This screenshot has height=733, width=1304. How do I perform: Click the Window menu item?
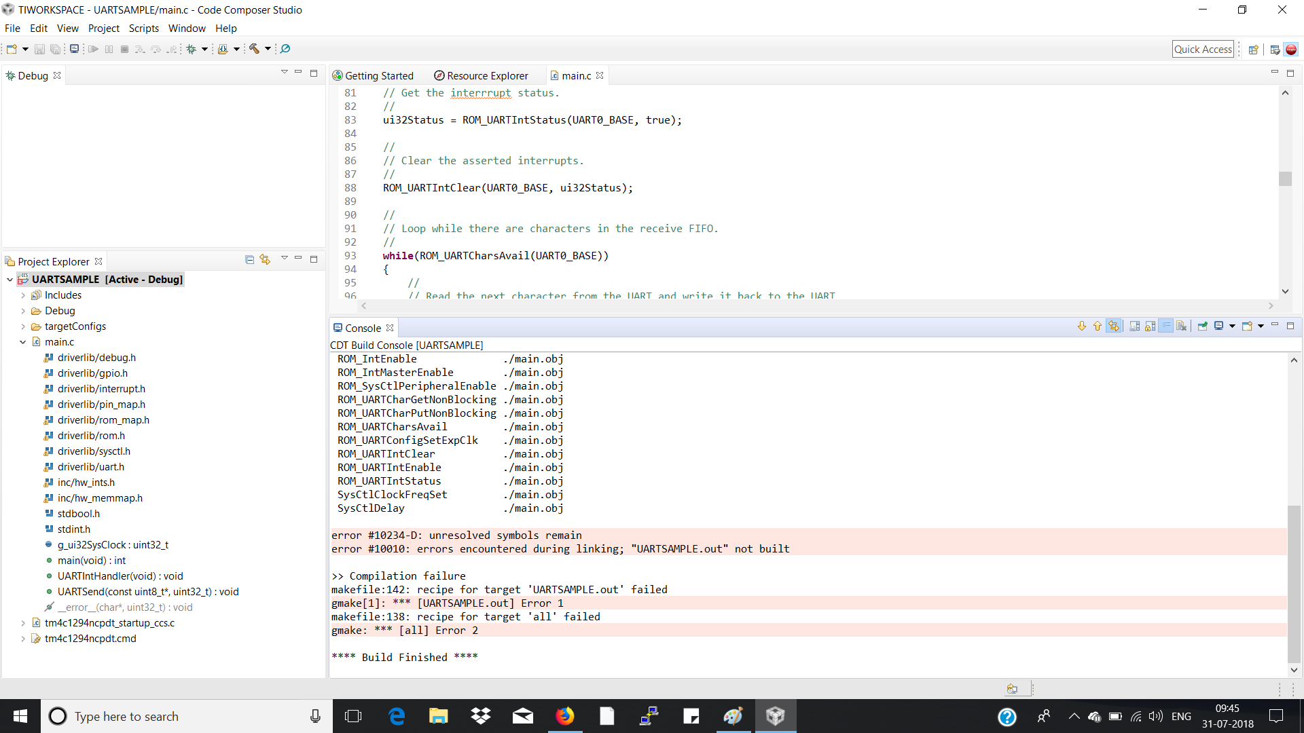(x=187, y=28)
